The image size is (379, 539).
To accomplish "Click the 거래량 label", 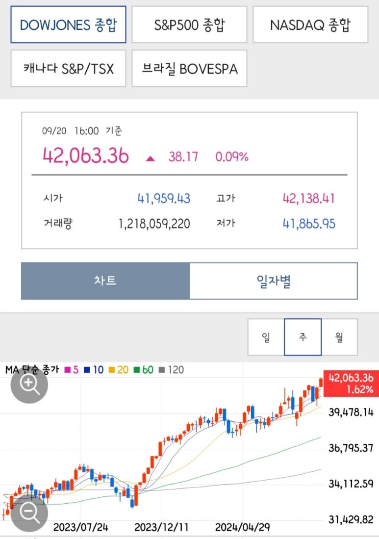I will (58, 224).
